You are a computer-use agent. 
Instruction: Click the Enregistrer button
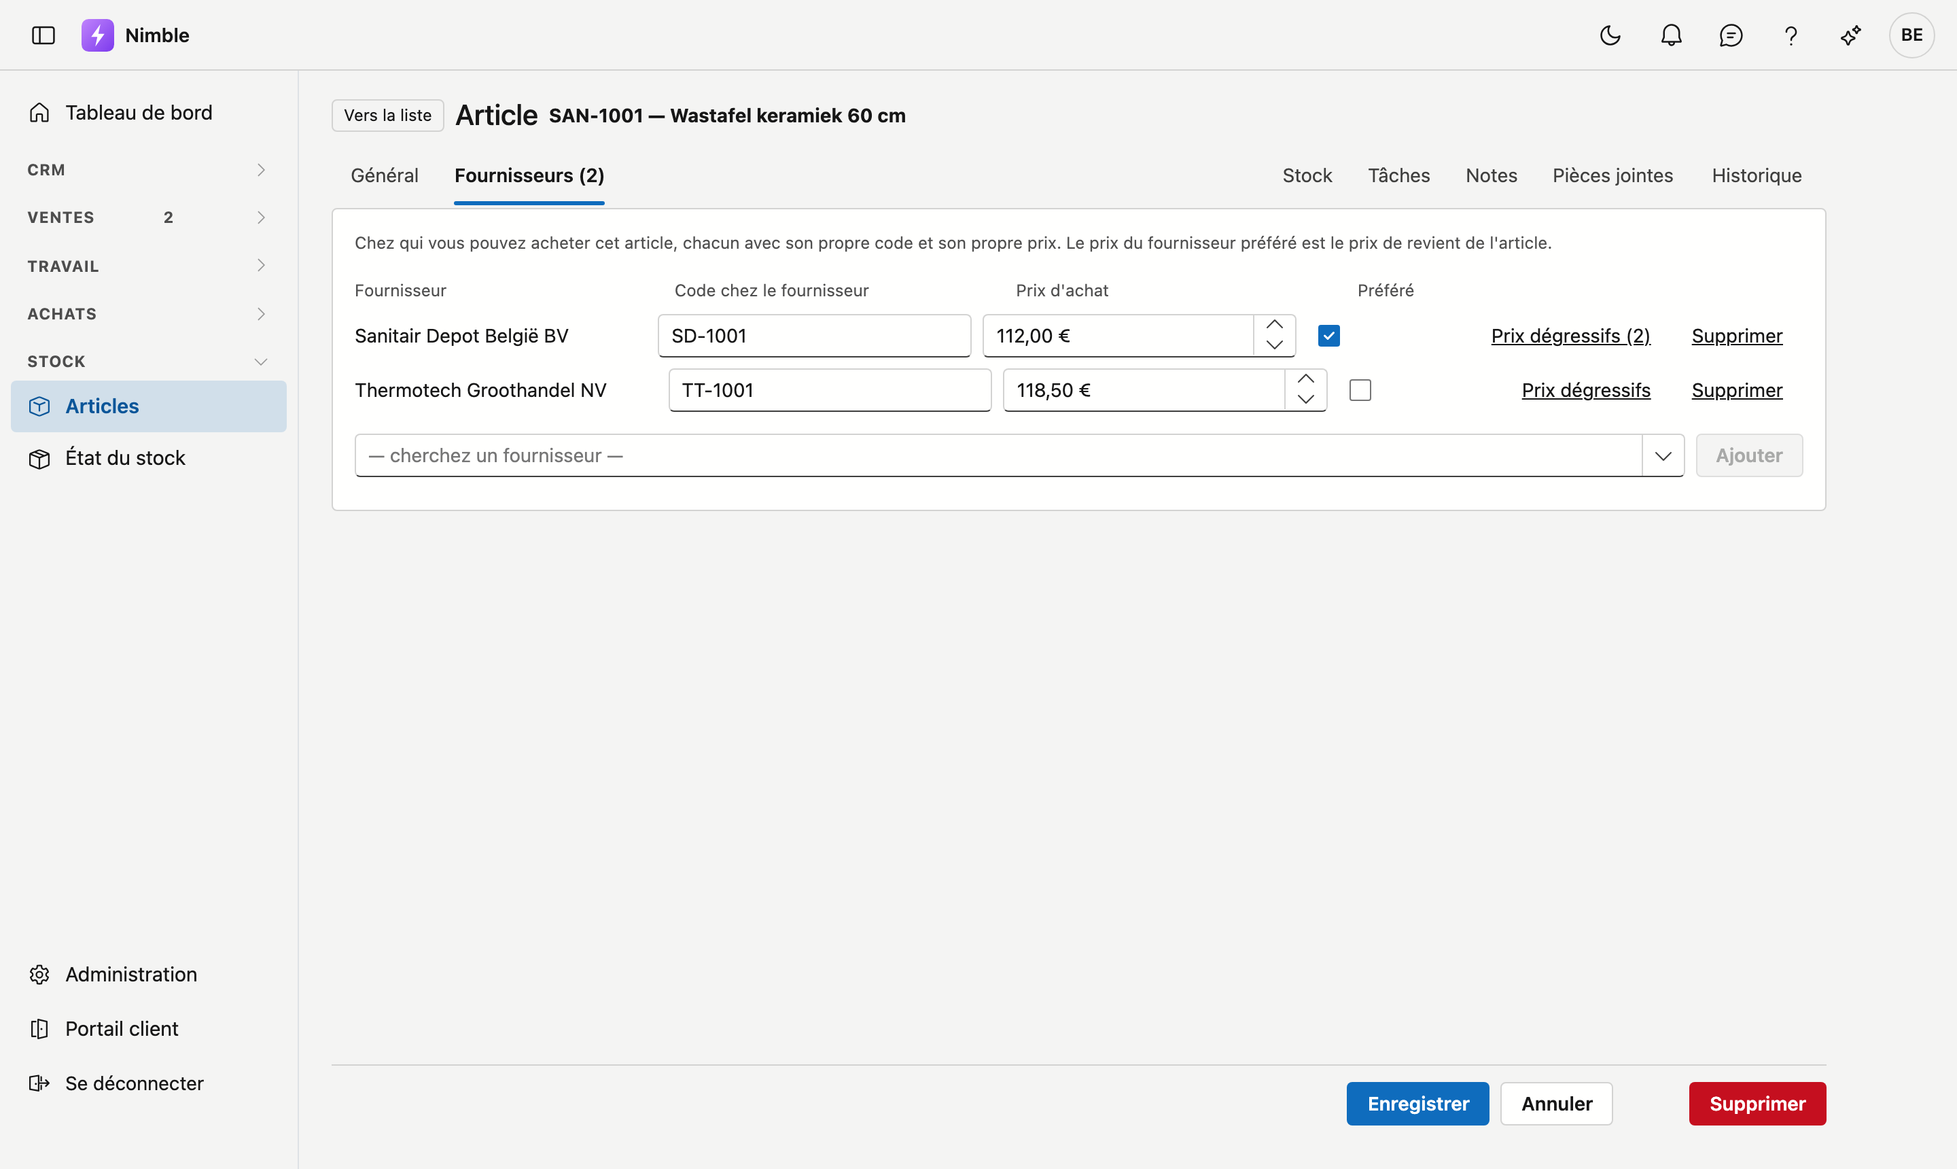pyautogui.click(x=1417, y=1104)
